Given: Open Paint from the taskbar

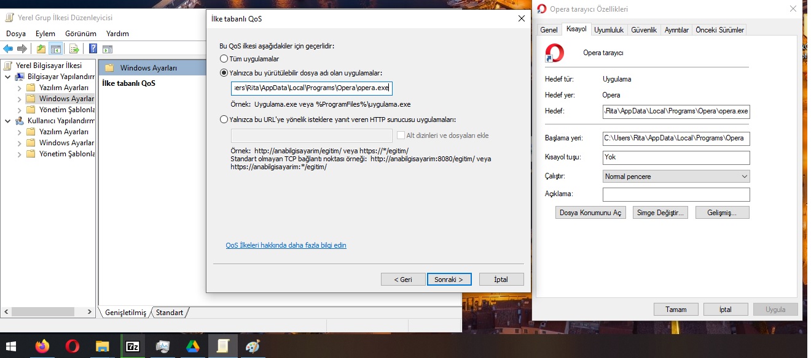Looking at the screenshot, I should 253,346.
